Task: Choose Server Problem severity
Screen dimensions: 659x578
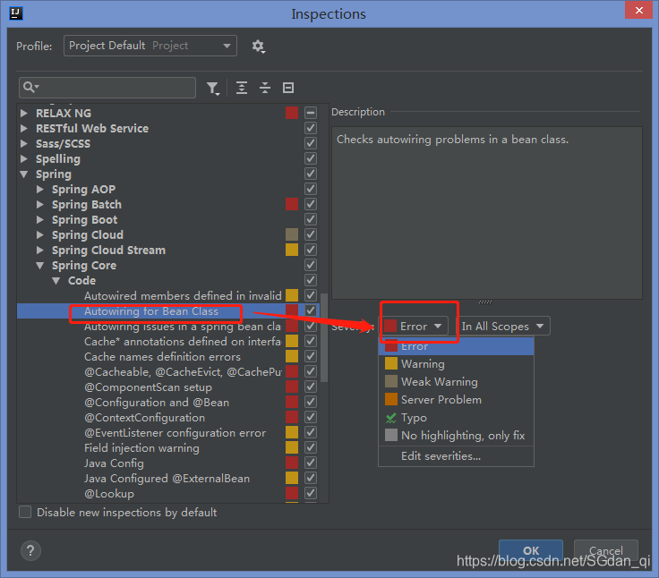Action: 456,399
